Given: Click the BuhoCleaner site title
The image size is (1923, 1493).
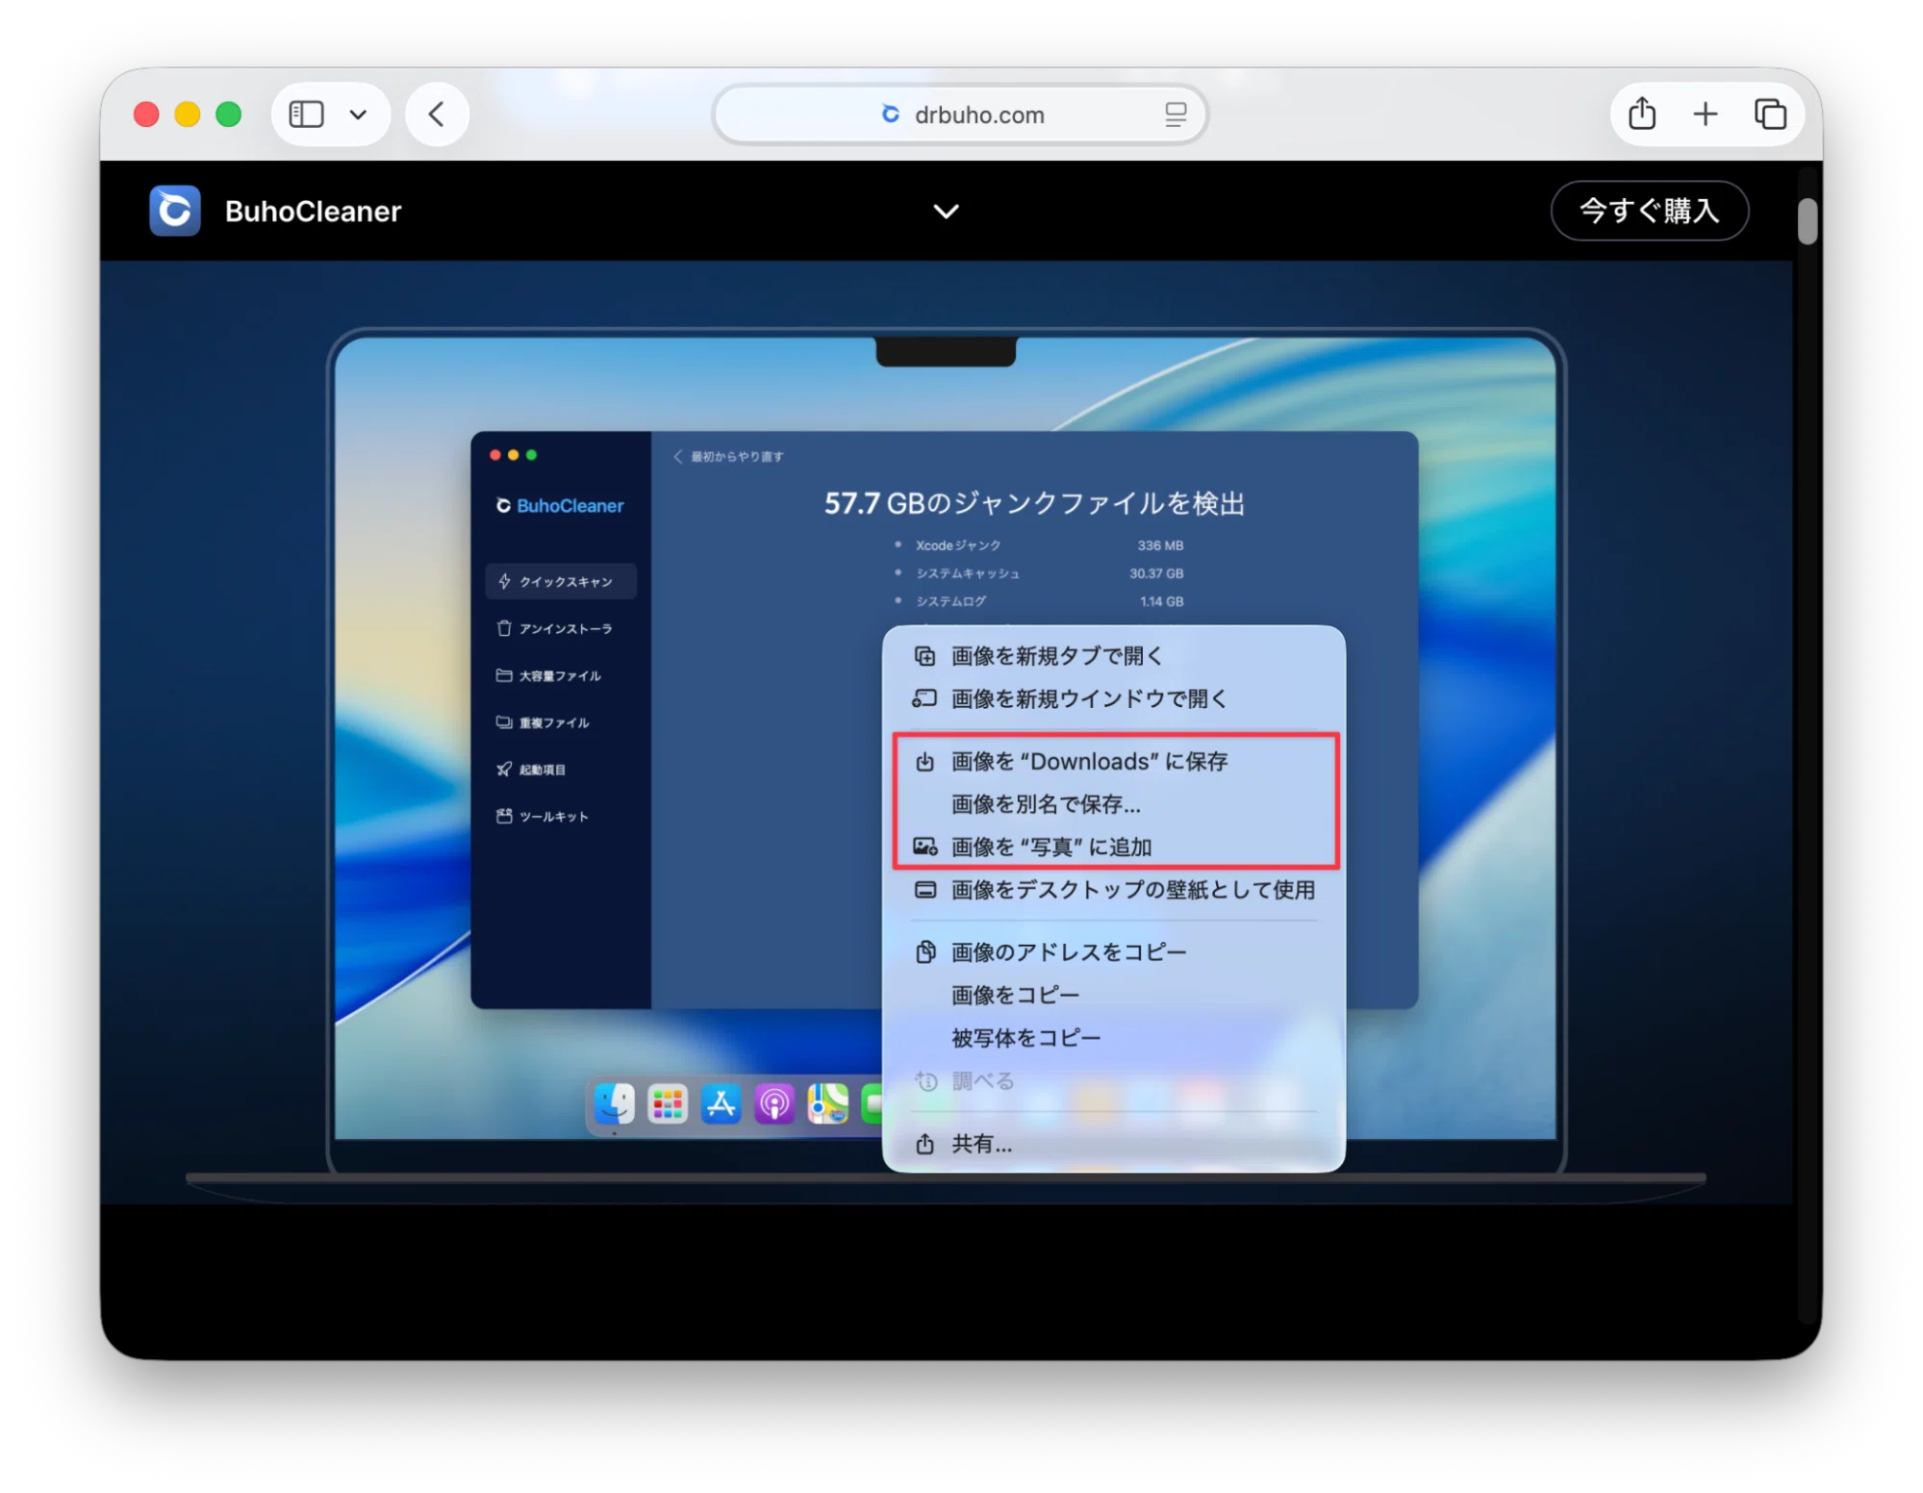Looking at the screenshot, I should pos(313,211).
